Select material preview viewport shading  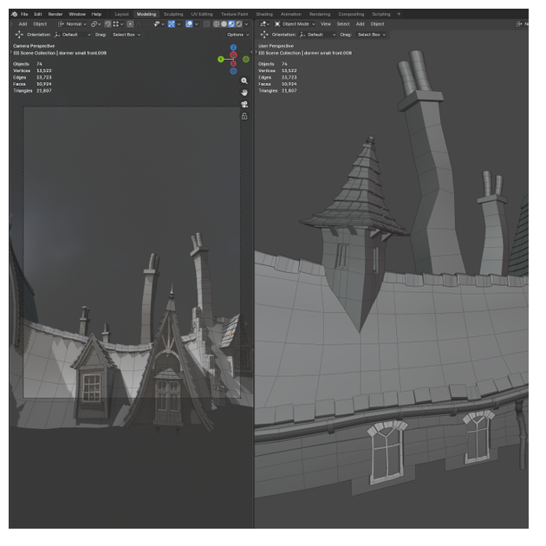point(231,24)
